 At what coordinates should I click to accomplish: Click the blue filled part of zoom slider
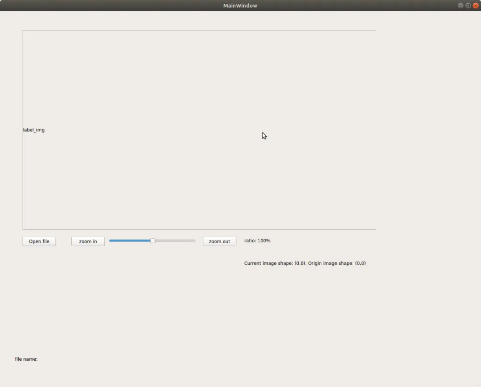(130, 240)
